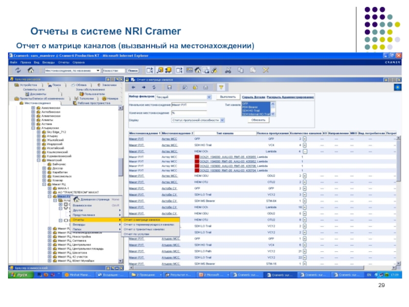
Task: Click the scissors cut icon in the main toolbar
Action: [228, 70]
